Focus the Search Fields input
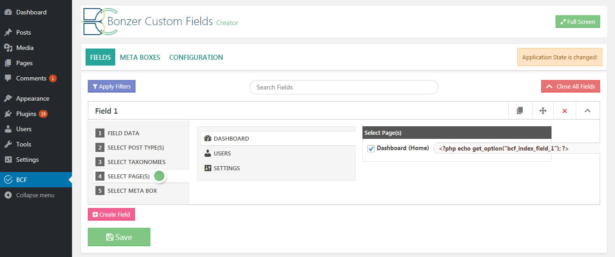Image resolution: width=615 pixels, height=257 pixels. pyautogui.click(x=344, y=87)
